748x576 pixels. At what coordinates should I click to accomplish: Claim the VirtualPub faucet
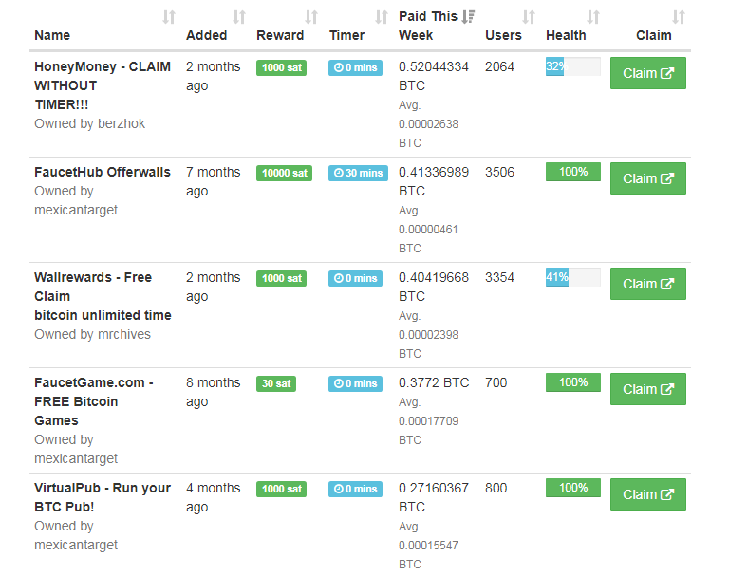pyautogui.click(x=647, y=494)
